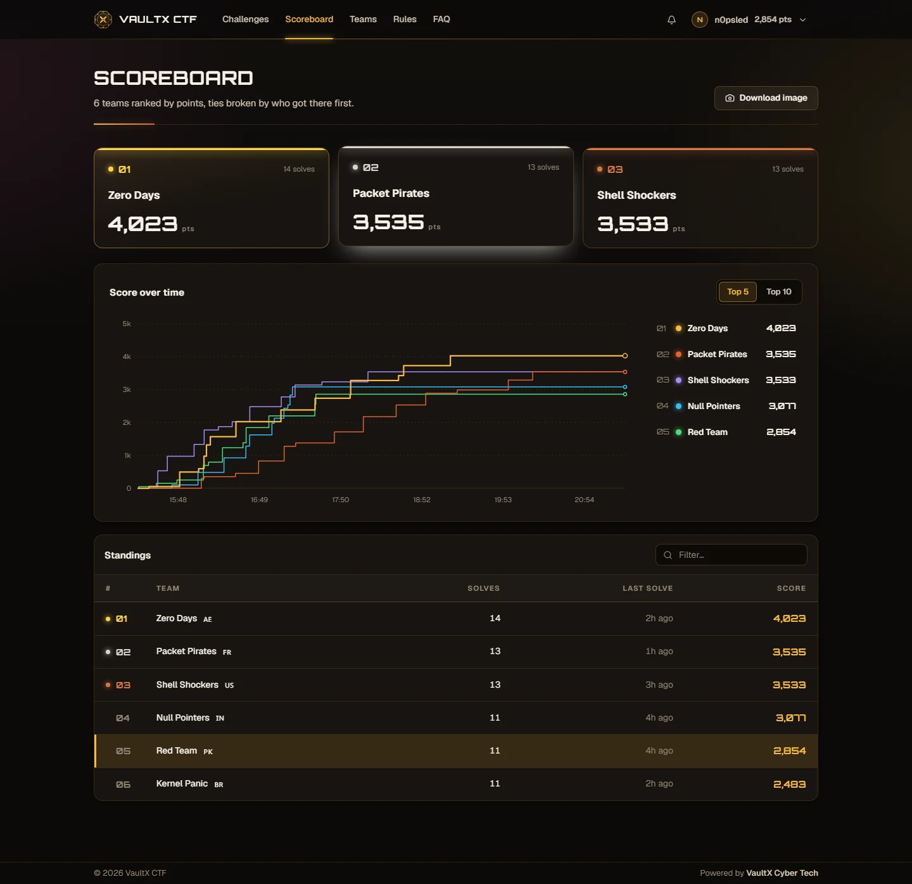Click the Download image button
The image size is (912, 884).
(766, 98)
